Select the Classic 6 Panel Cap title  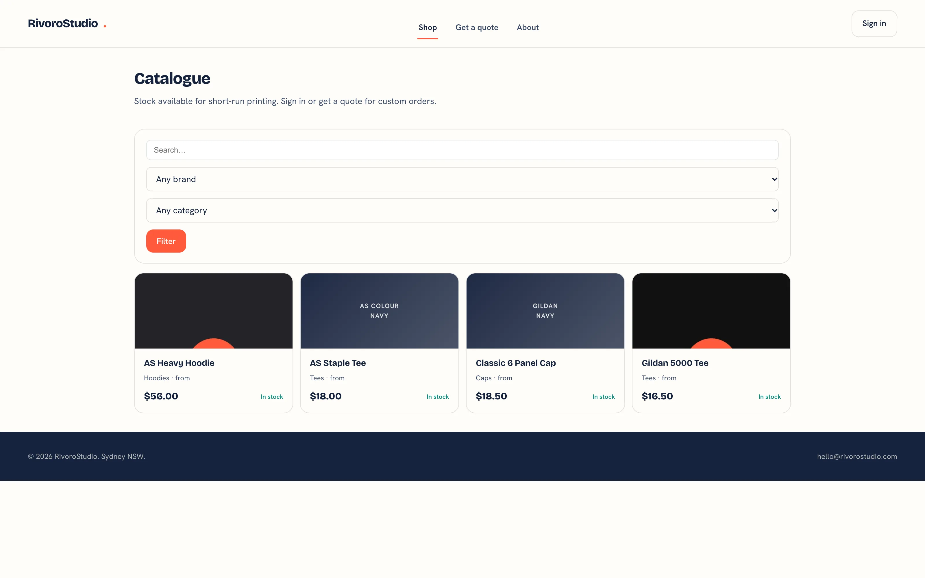point(516,363)
